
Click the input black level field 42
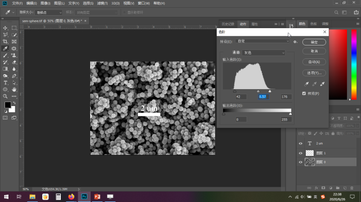pos(241,97)
